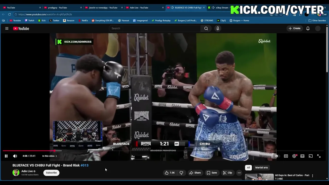
Task: Open the Adin Live channel avatar
Action: [16, 173]
